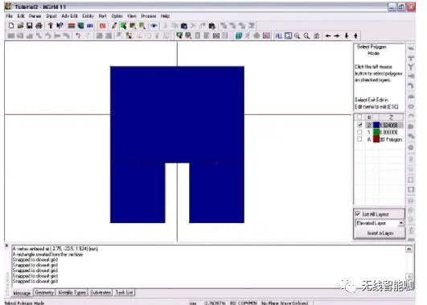Viewport: 427px width, 305px height.
Task: Switch to the Message tab
Action: (x=22, y=293)
